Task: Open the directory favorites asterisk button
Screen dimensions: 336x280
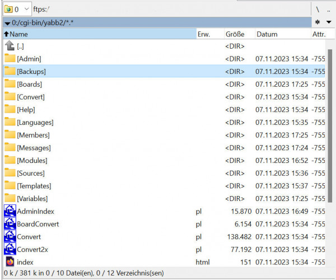Action: point(318,22)
